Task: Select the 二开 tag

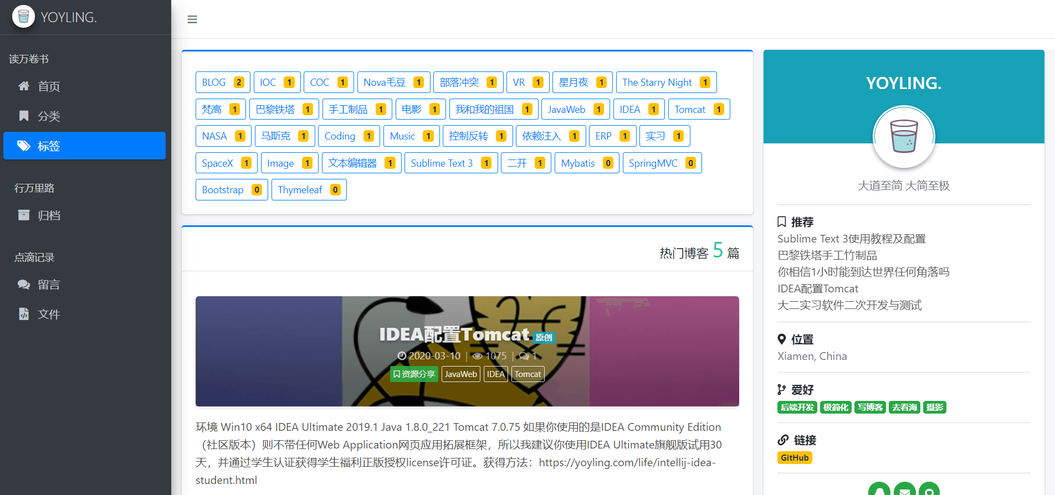Action: [526, 163]
